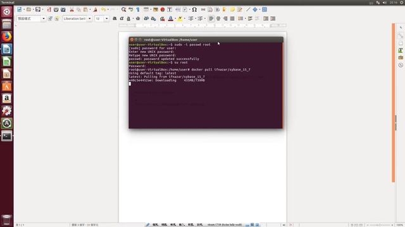Click the status bar zoom slider

[x=380, y=225]
